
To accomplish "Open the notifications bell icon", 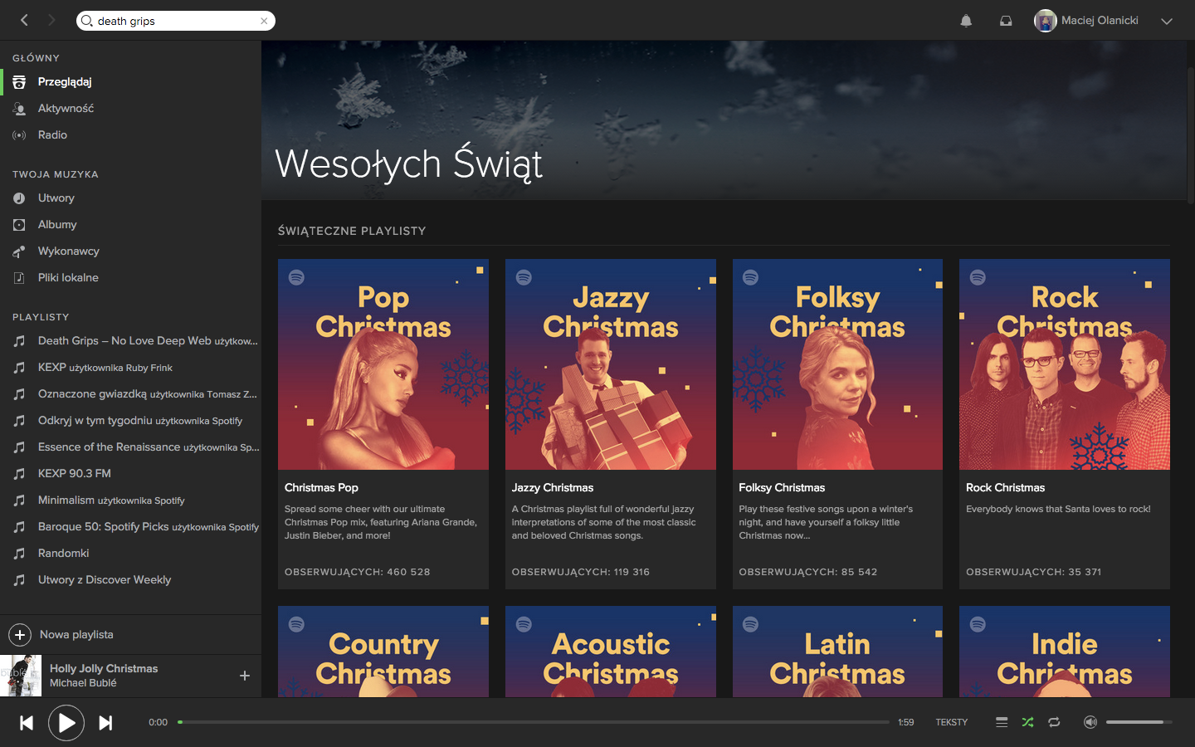I will pos(966,21).
